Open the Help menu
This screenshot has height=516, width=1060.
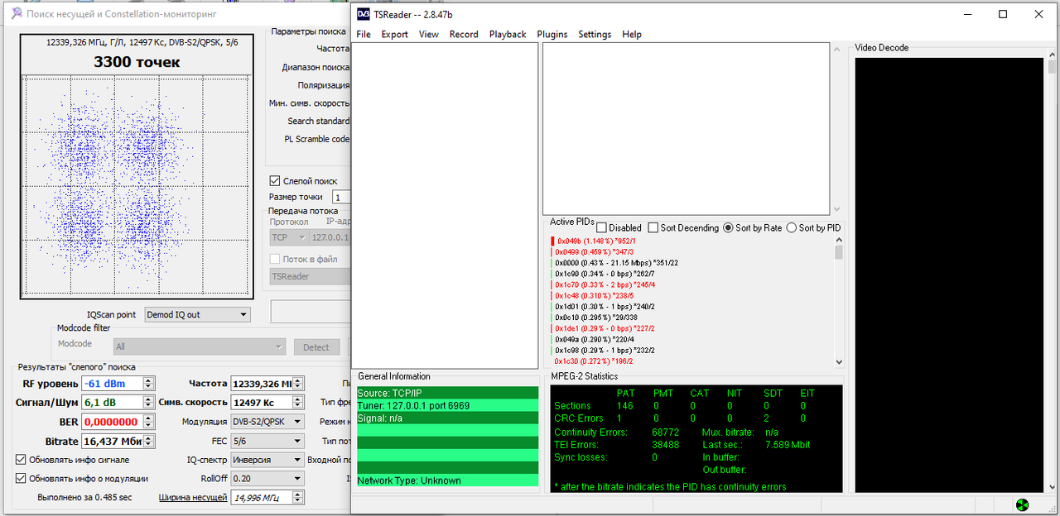[632, 34]
